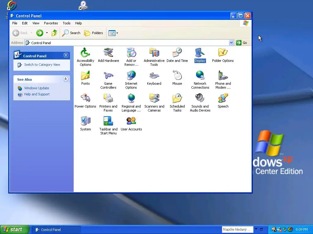Select the Date and Time icon
Image resolution: width=313 pixels, height=234 pixels.
tap(177, 55)
